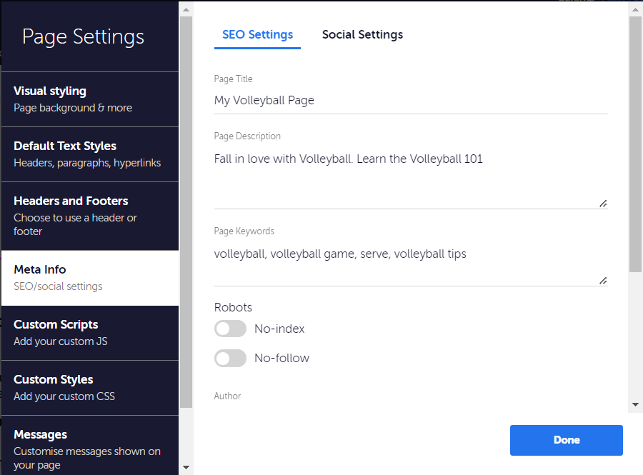Open the Custom Styles CSS section
Screen dimensions: 643x475
coord(89,388)
